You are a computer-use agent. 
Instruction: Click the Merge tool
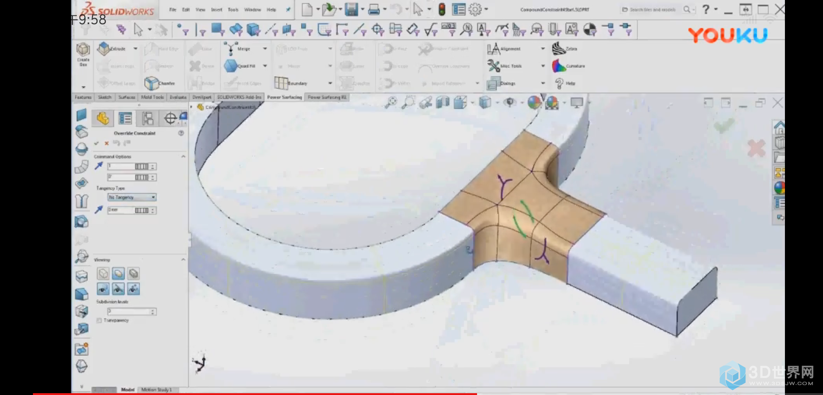(237, 49)
